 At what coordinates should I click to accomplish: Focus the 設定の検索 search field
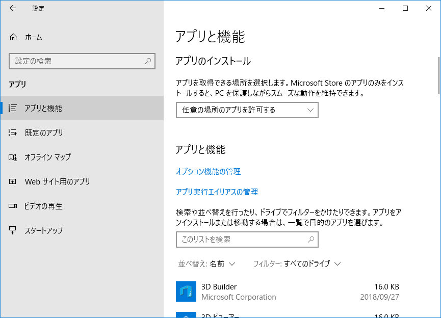click(x=82, y=61)
